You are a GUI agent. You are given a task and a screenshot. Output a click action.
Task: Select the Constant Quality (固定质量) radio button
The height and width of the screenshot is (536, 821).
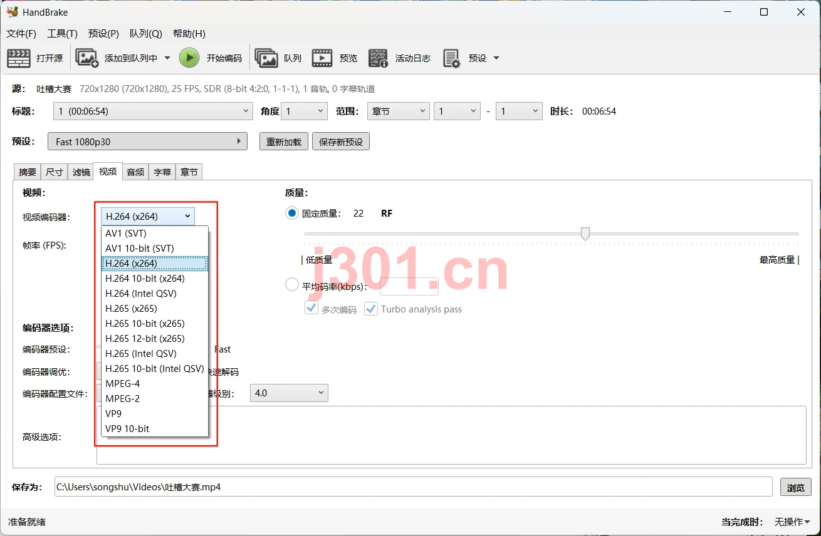coord(292,214)
